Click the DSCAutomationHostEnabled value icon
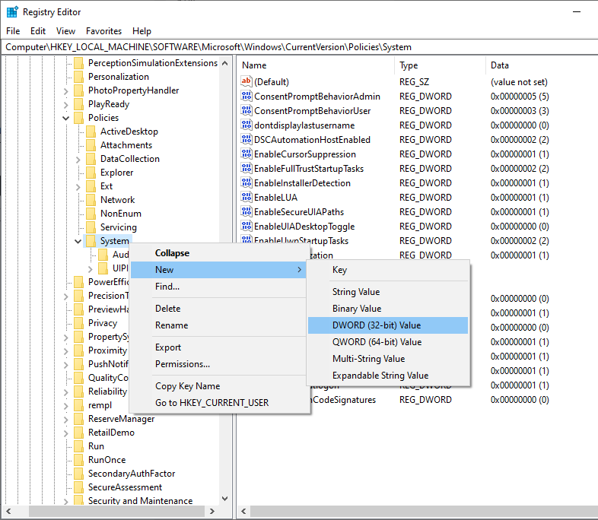 click(246, 140)
